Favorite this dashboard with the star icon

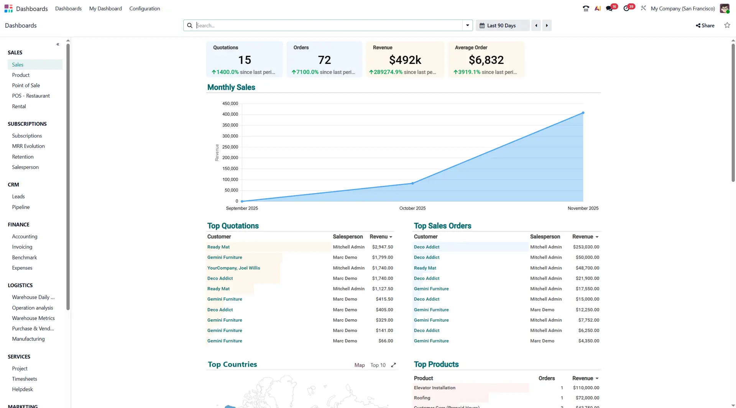(x=727, y=25)
